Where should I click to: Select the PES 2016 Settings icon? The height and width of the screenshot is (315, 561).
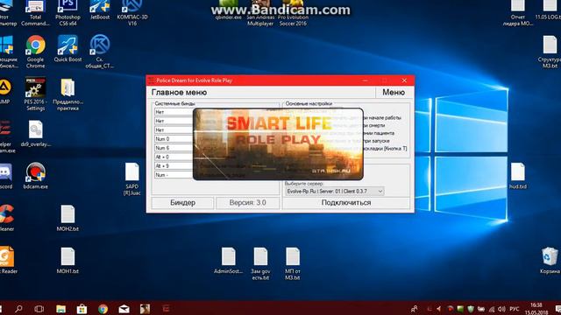[35, 94]
